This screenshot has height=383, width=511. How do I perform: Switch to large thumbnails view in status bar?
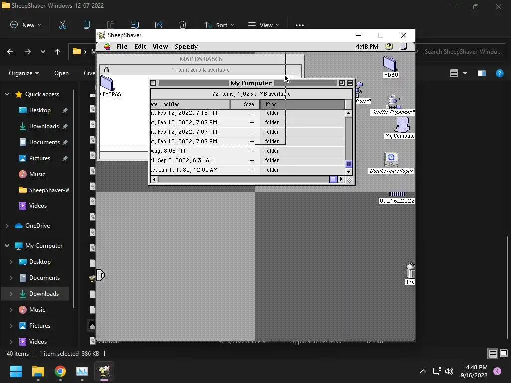pos(504,353)
